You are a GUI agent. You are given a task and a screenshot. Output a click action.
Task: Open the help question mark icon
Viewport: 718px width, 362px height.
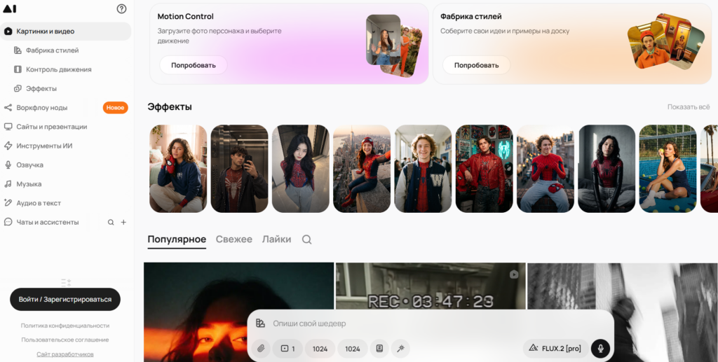click(121, 8)
